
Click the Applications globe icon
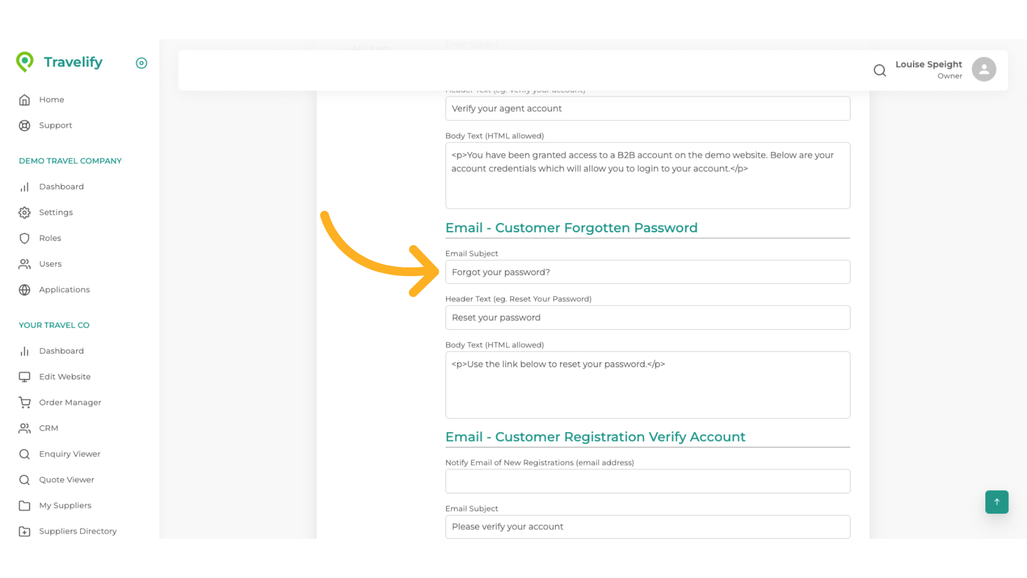[25, 290]
